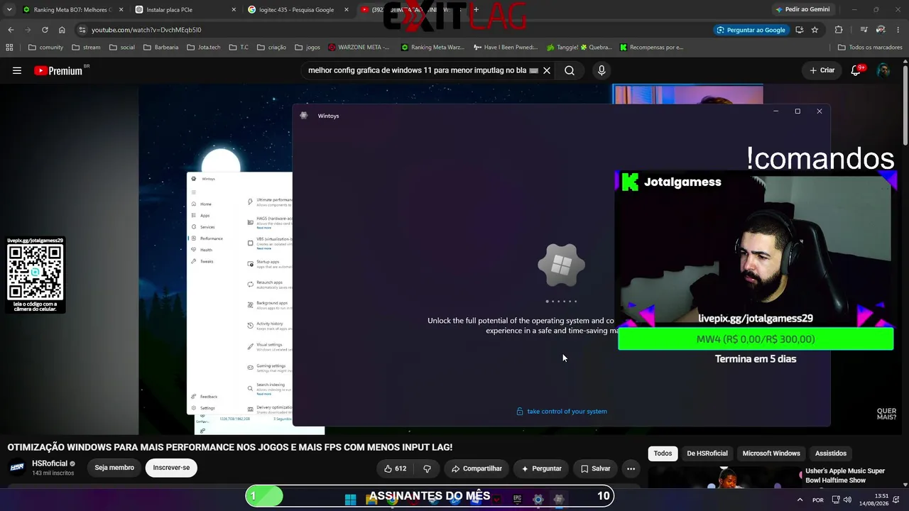Select the Microsoft Windows filter chip
Image resolution: width=909 pixels, height=511 pixels.
click(771, 454)
